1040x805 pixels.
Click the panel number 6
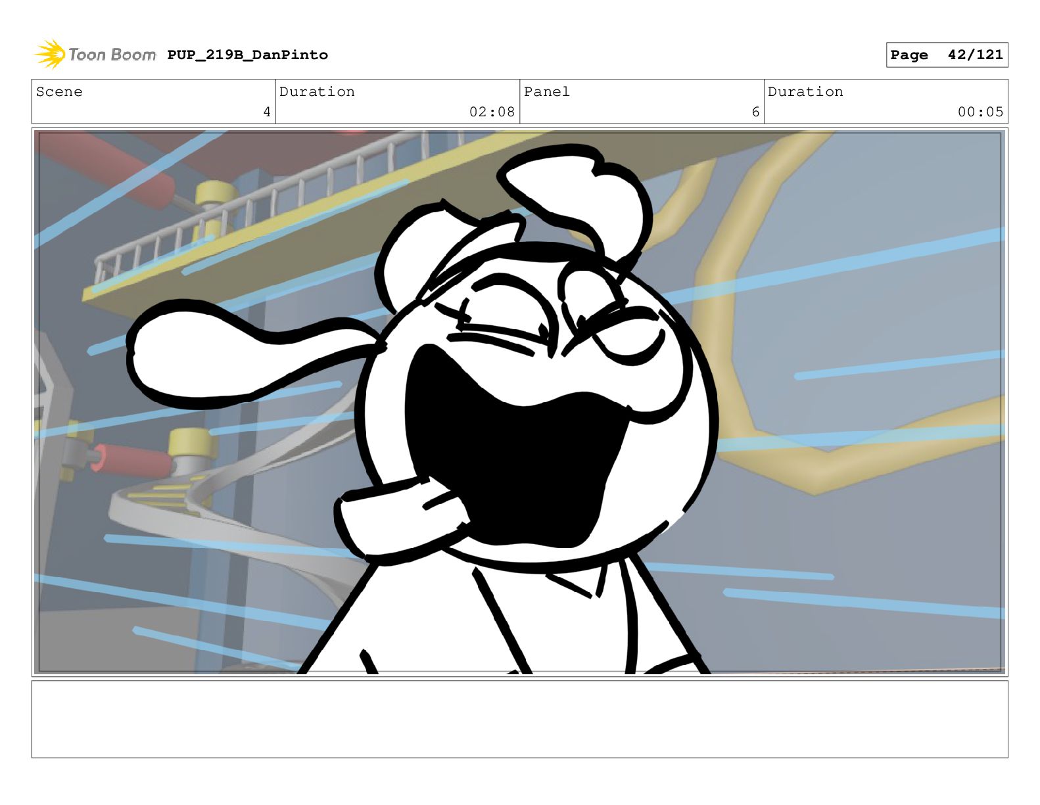click(755, 112)
